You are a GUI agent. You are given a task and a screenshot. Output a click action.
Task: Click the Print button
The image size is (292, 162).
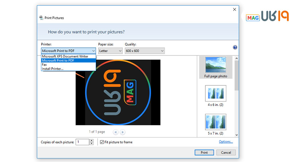pyautogui.click(x=204, y=153)
